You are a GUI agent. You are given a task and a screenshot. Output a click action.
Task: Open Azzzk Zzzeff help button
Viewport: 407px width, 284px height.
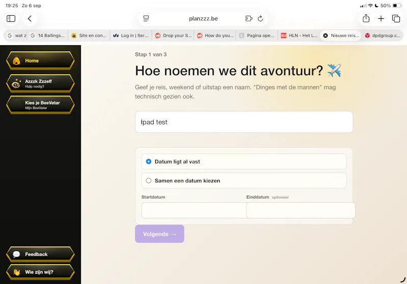tap(41, 83)
